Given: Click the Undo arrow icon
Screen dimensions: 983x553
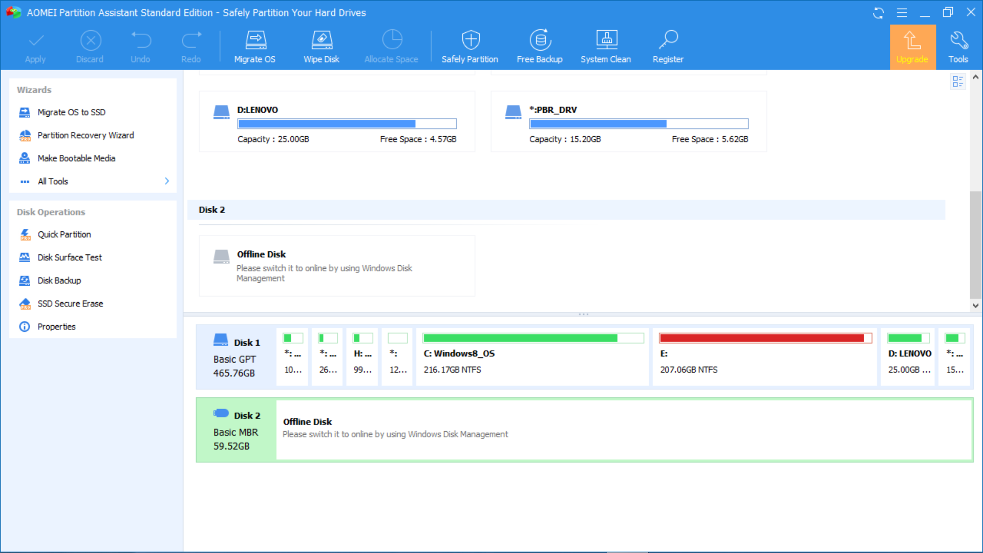Looking at the screenshot, I should tap(141, 40).
